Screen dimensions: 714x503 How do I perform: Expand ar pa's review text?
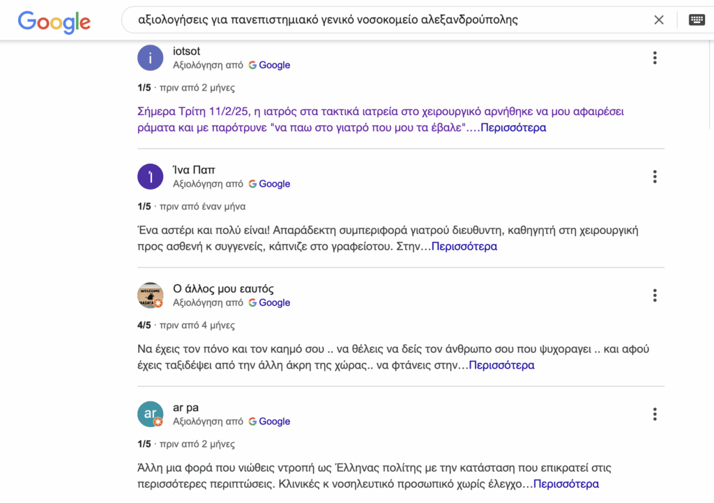click(565, 484)
